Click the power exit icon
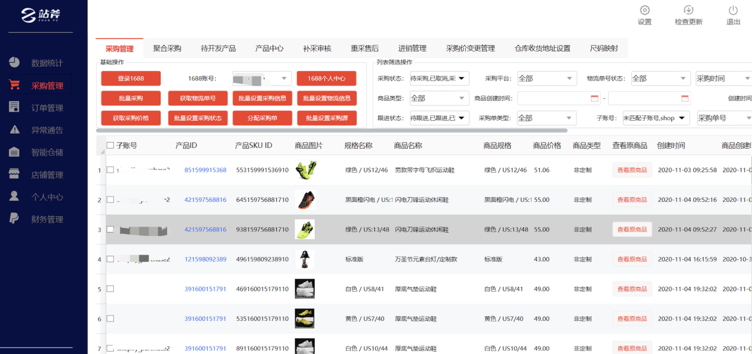This screenshot has height=354, width=752. click(733, 10)
